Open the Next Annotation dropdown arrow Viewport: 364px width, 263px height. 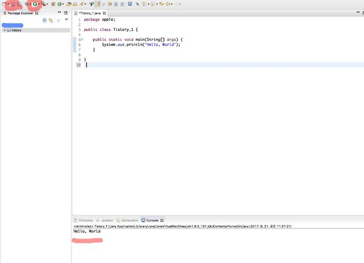[149, 4]
